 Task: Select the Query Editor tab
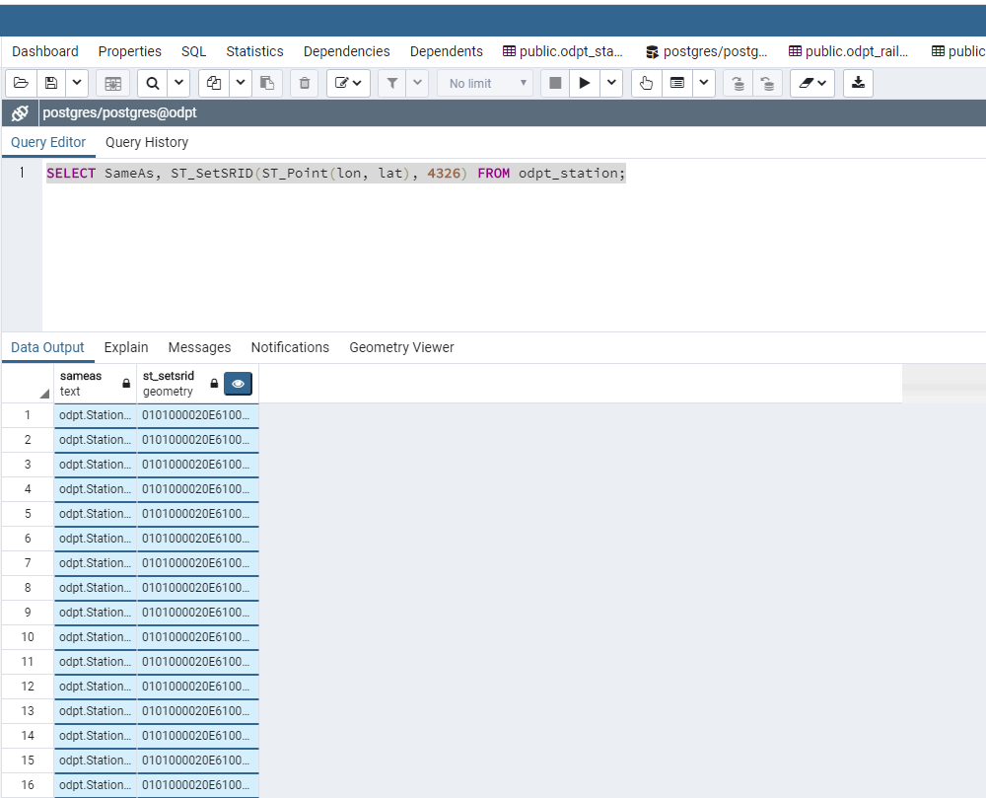coord(48,142)
